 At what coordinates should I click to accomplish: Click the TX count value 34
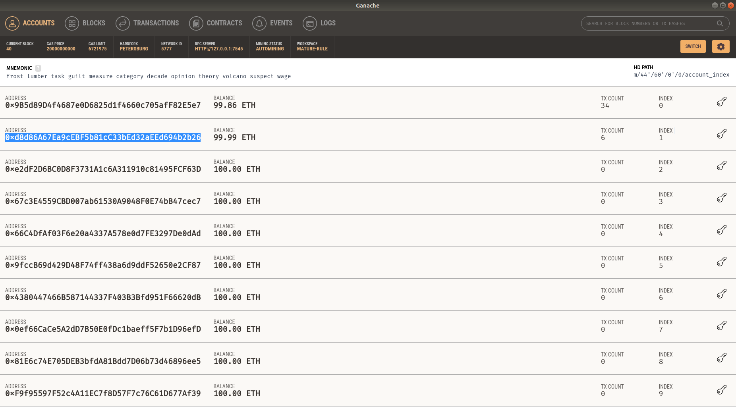tap(605, 106)
